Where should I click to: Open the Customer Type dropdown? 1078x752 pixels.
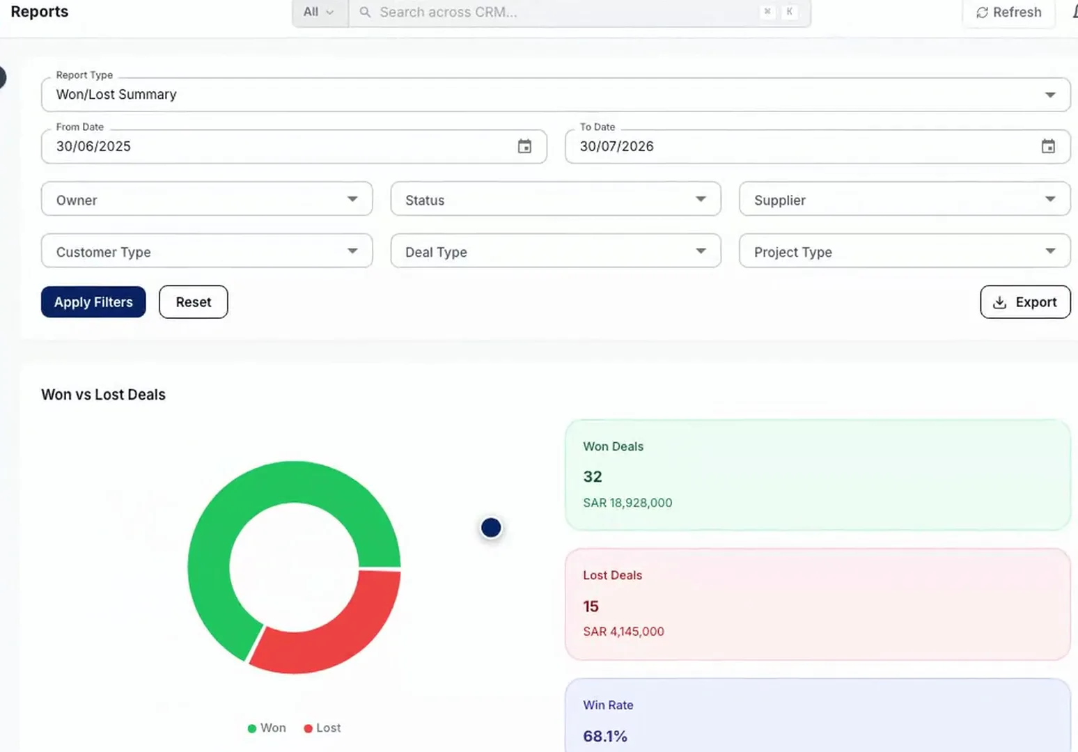click(x=207, y=251)
